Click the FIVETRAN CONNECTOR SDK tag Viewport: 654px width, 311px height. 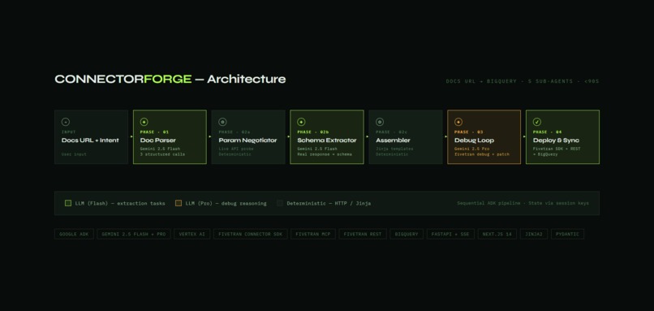tap(250, 234)
